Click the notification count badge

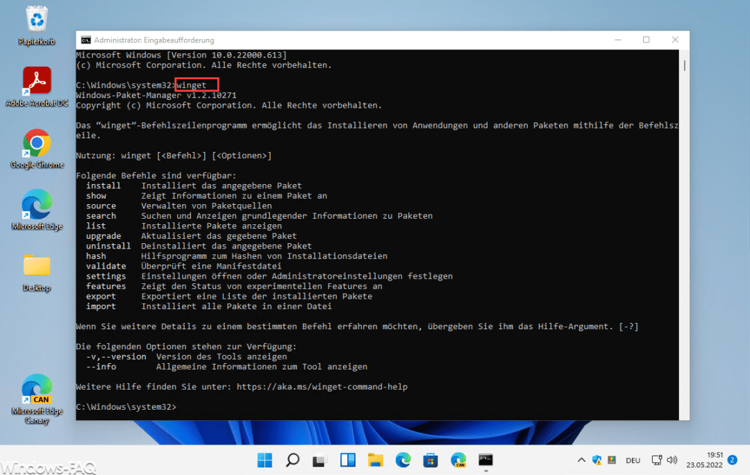pos(732,459)
